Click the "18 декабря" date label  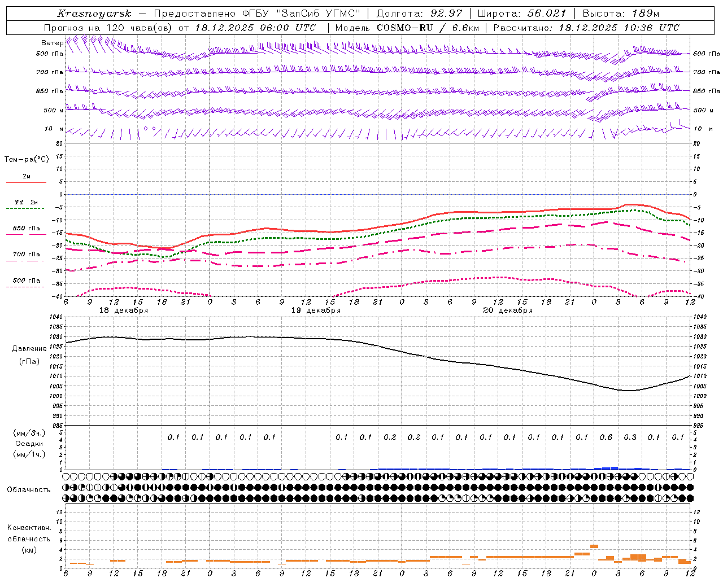click(124, 310)
